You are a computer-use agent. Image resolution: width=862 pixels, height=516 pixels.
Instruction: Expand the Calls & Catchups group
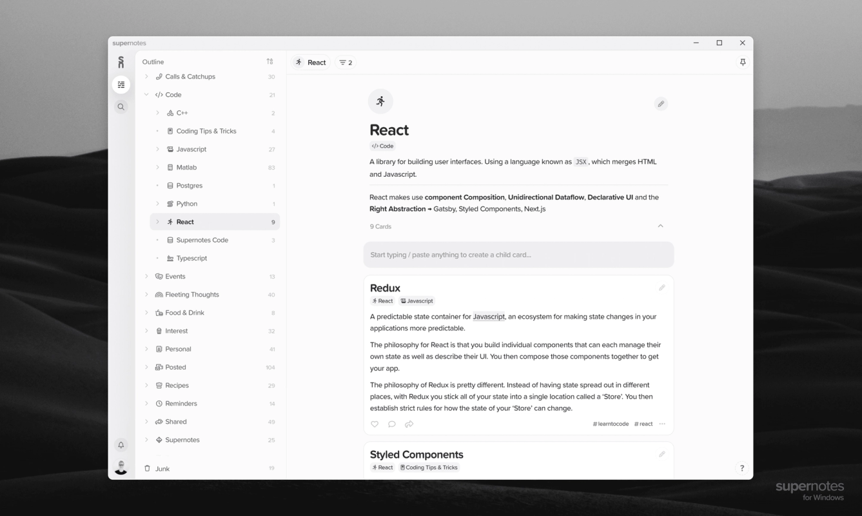coord(146,77)
